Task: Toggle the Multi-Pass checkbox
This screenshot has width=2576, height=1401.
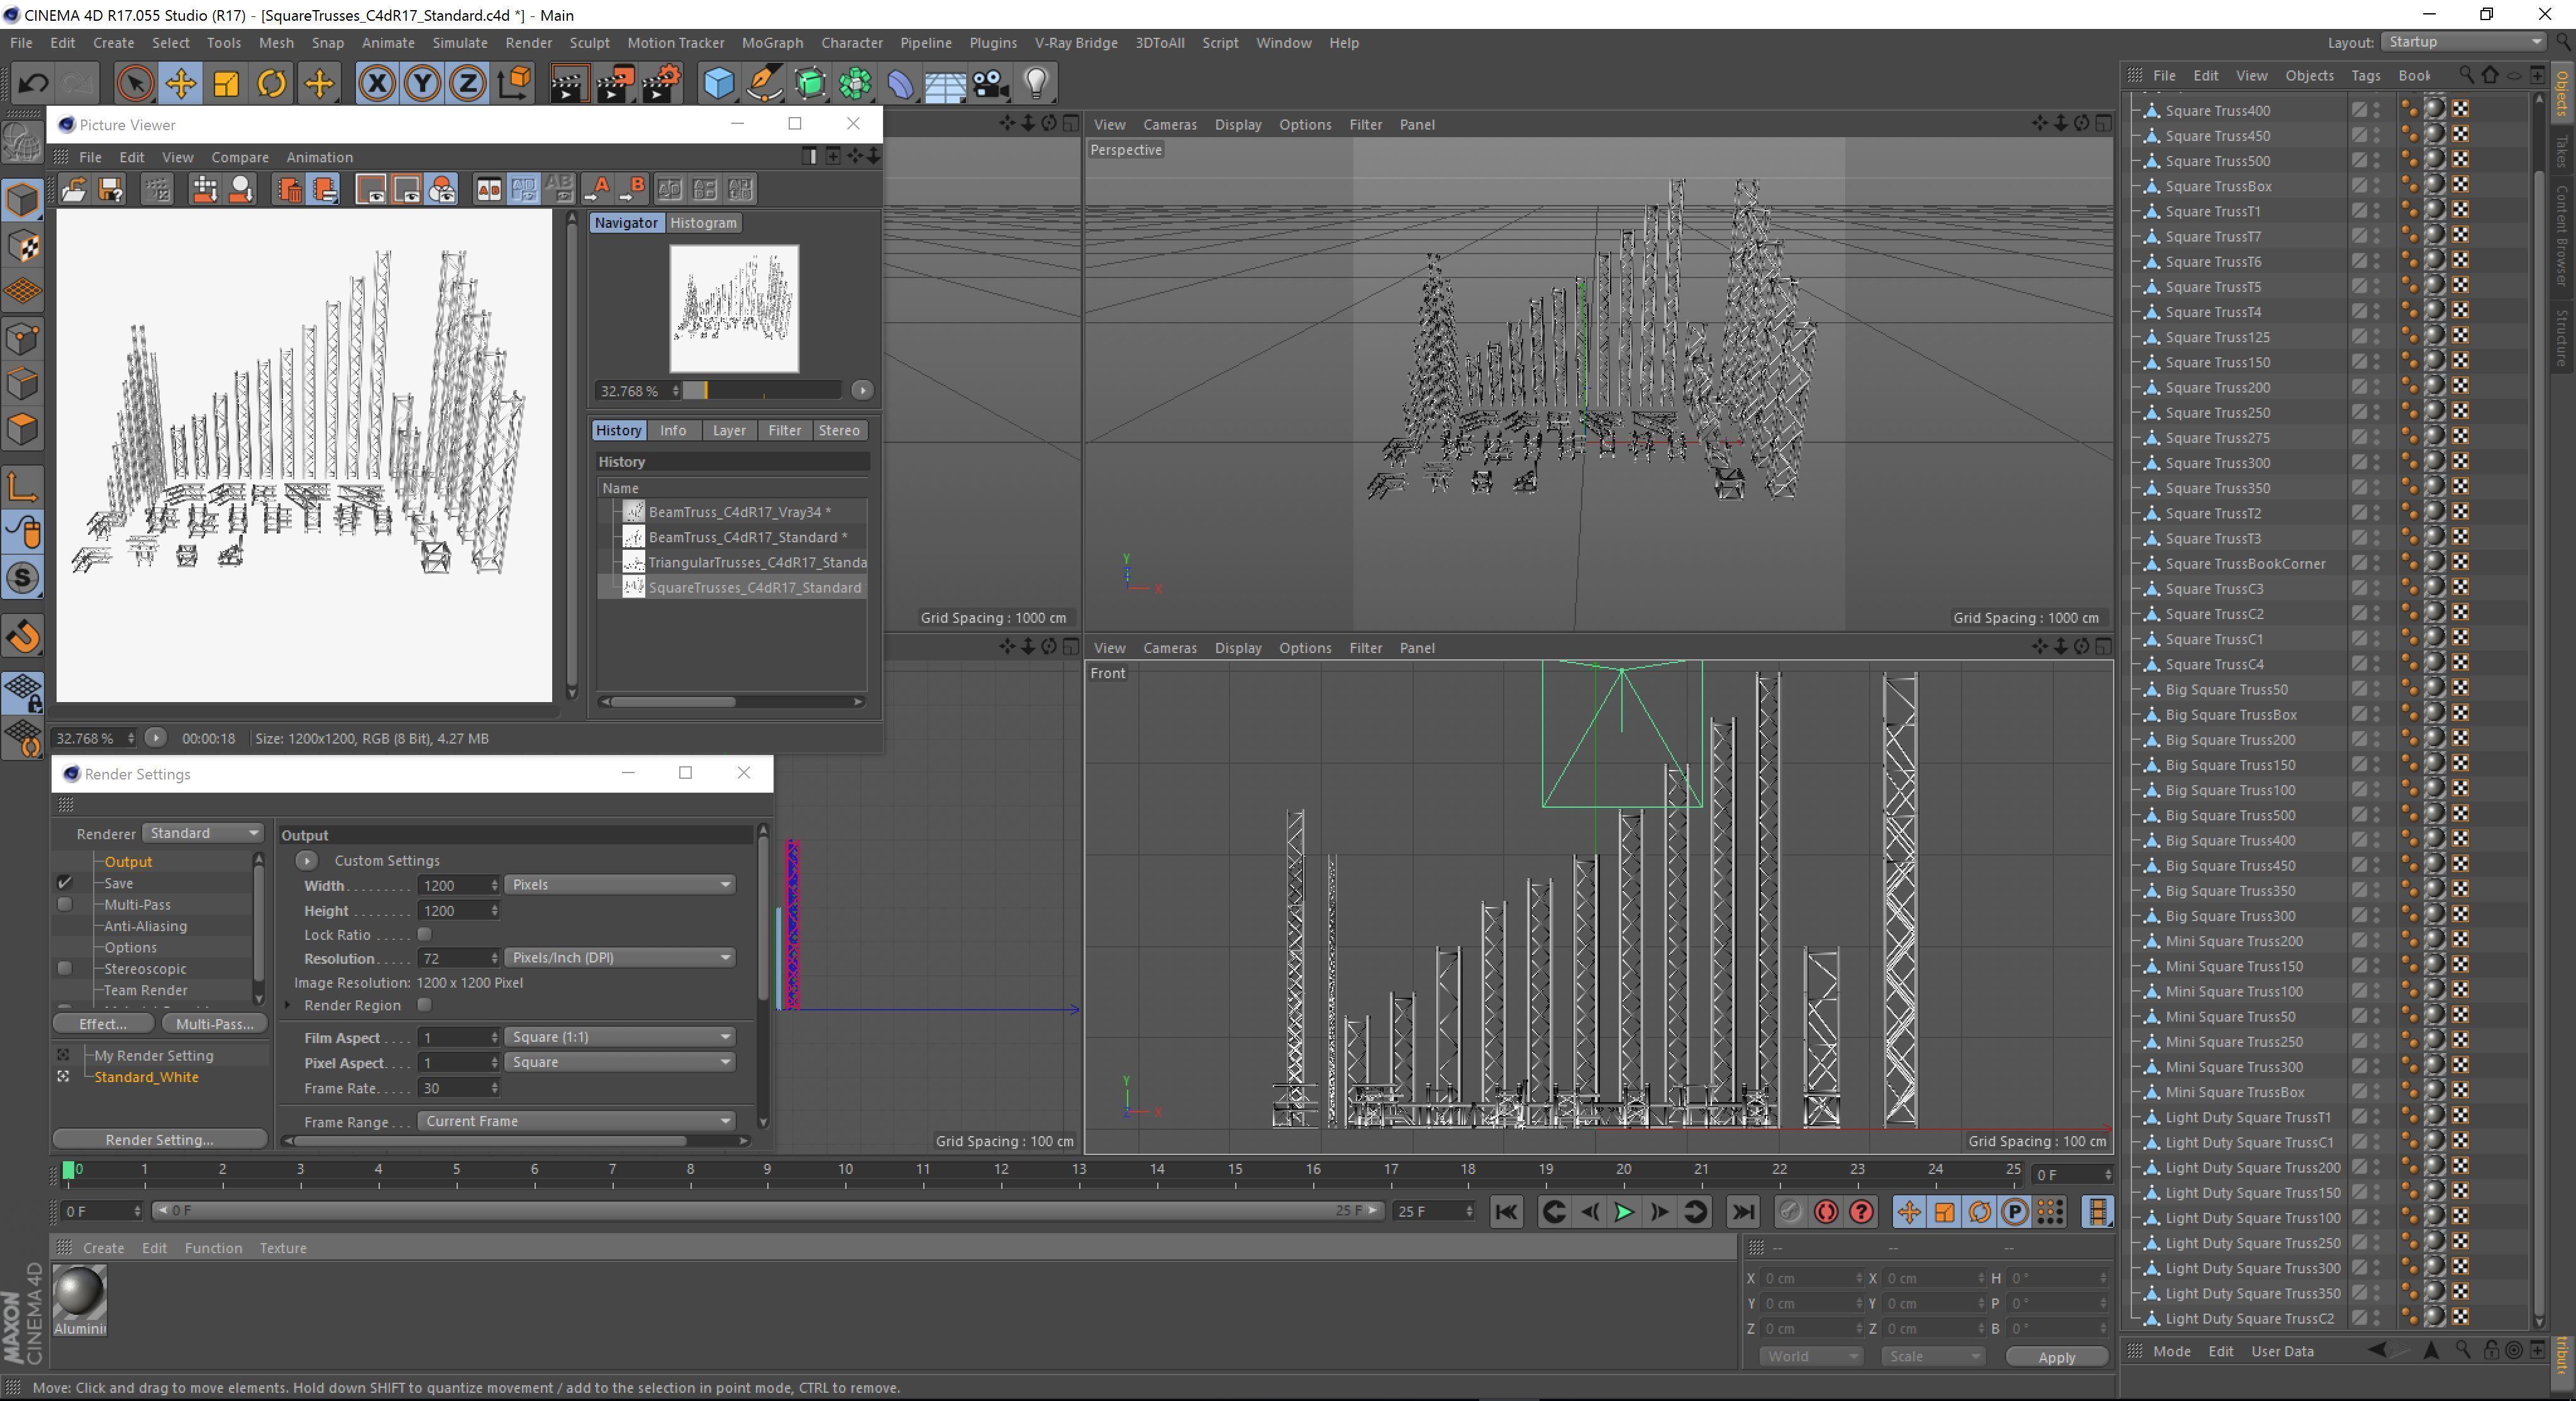Action: tap(65, 904)
